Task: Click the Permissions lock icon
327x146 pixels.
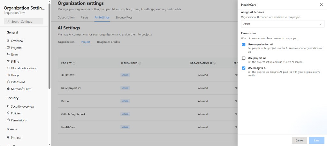Action: click(x=8, y=120)
